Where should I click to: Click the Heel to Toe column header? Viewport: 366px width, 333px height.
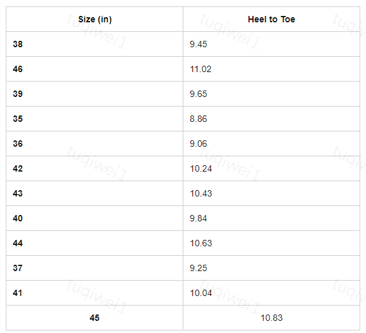(271, 19)
